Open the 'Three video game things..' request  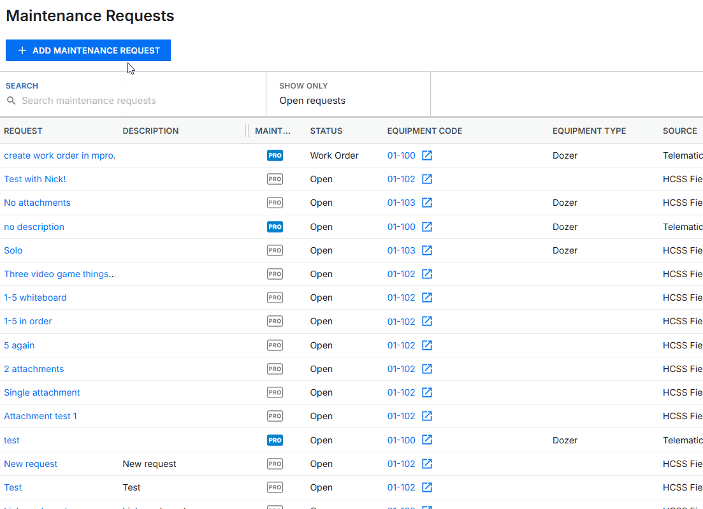59,273
